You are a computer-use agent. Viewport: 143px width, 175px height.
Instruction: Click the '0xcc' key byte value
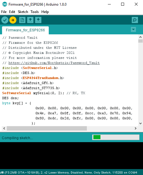(89, 113)
